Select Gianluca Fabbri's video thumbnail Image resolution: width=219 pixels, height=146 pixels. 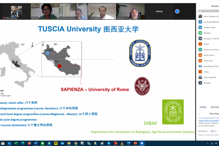[130, 11]
